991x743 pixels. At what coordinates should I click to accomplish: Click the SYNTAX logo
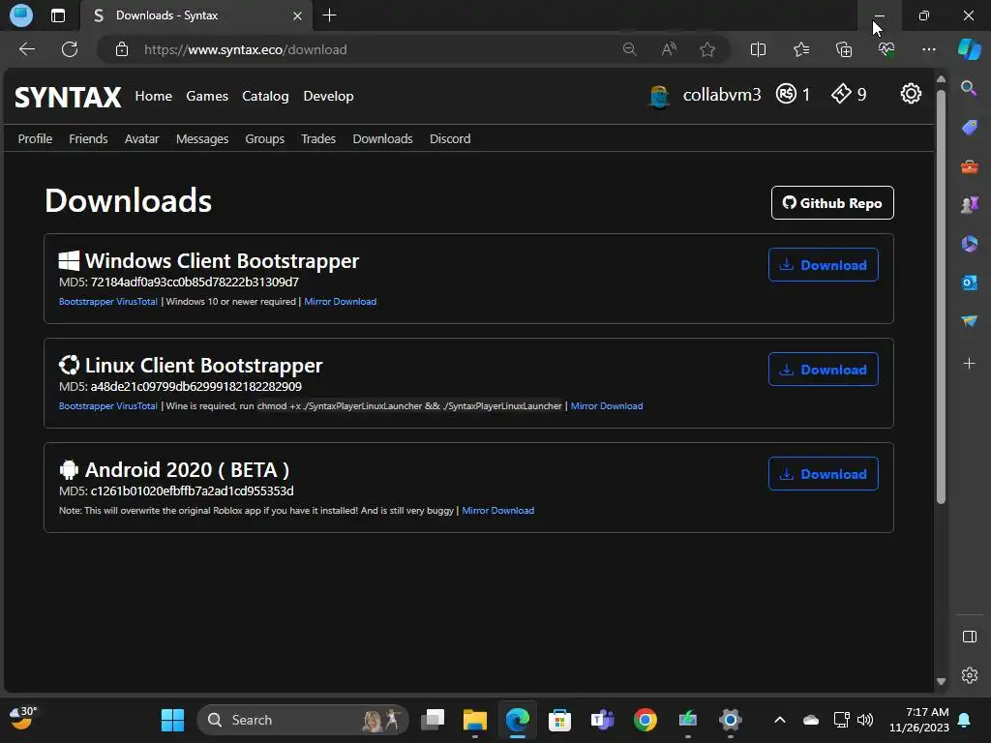68,98
